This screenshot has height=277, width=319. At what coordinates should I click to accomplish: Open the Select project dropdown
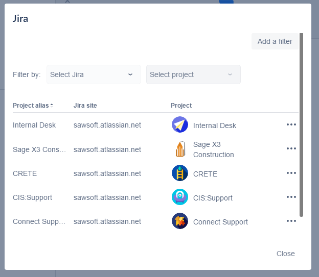[193, 74]
